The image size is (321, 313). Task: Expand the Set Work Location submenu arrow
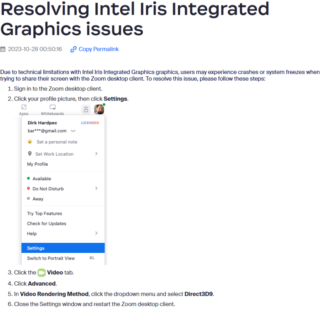[96, 154]
